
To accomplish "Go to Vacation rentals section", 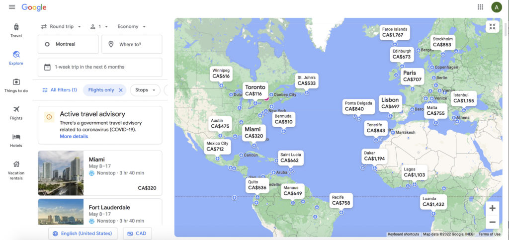I will (x=16, y=170).
